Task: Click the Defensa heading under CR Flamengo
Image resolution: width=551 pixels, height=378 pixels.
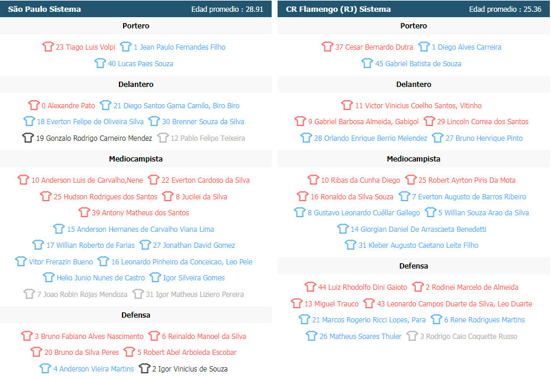Action: click(x=414, y=266)
